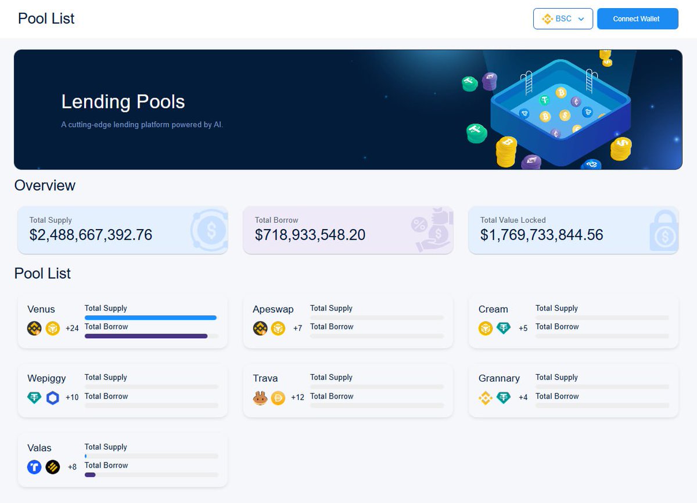Click the padlock icon on Total Value Locked card
Viewport: 697px width, 503px height.
tap(663, 230)
